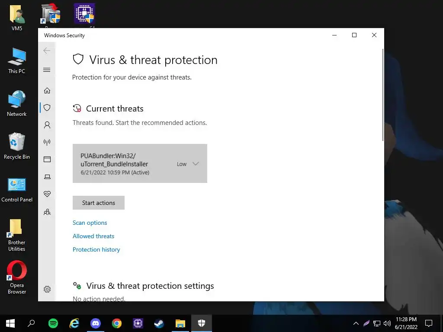
Task: Click Windows Security shield taskbar icon
Action: point(202,323)
